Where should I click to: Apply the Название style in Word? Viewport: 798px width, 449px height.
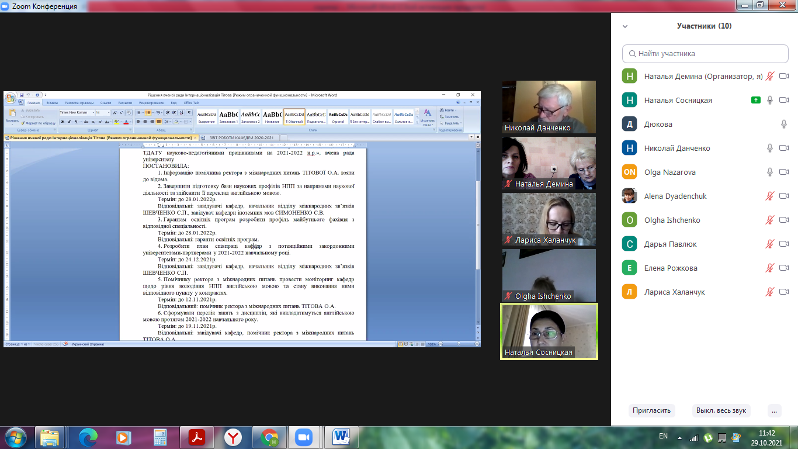click(272, 116)
